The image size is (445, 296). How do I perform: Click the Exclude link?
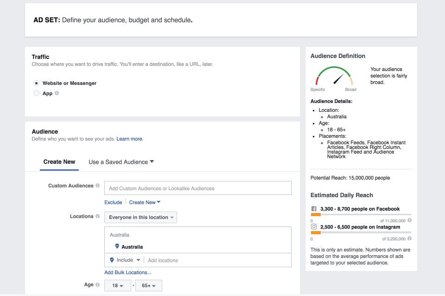[113, 202]
